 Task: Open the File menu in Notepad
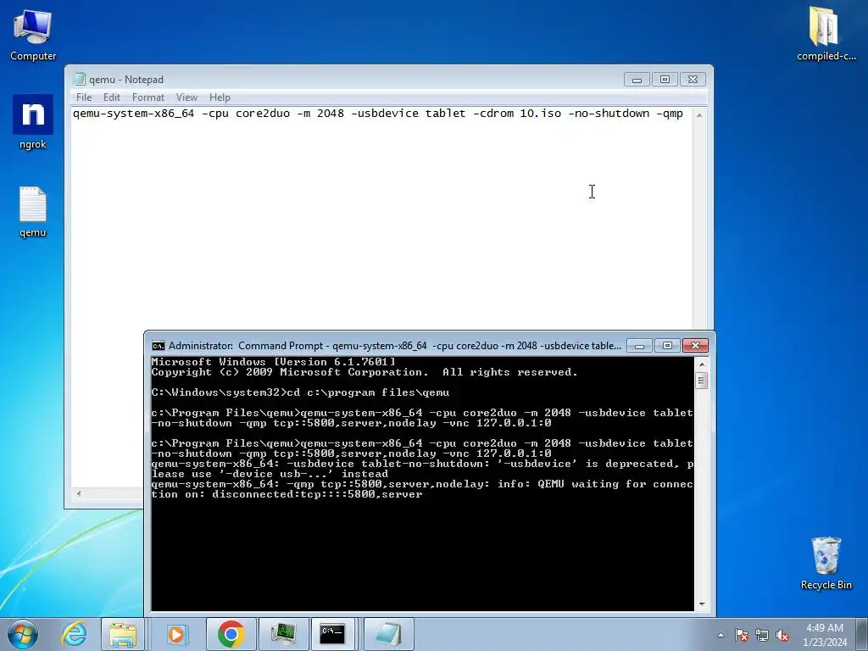click(x=84, y=97)
